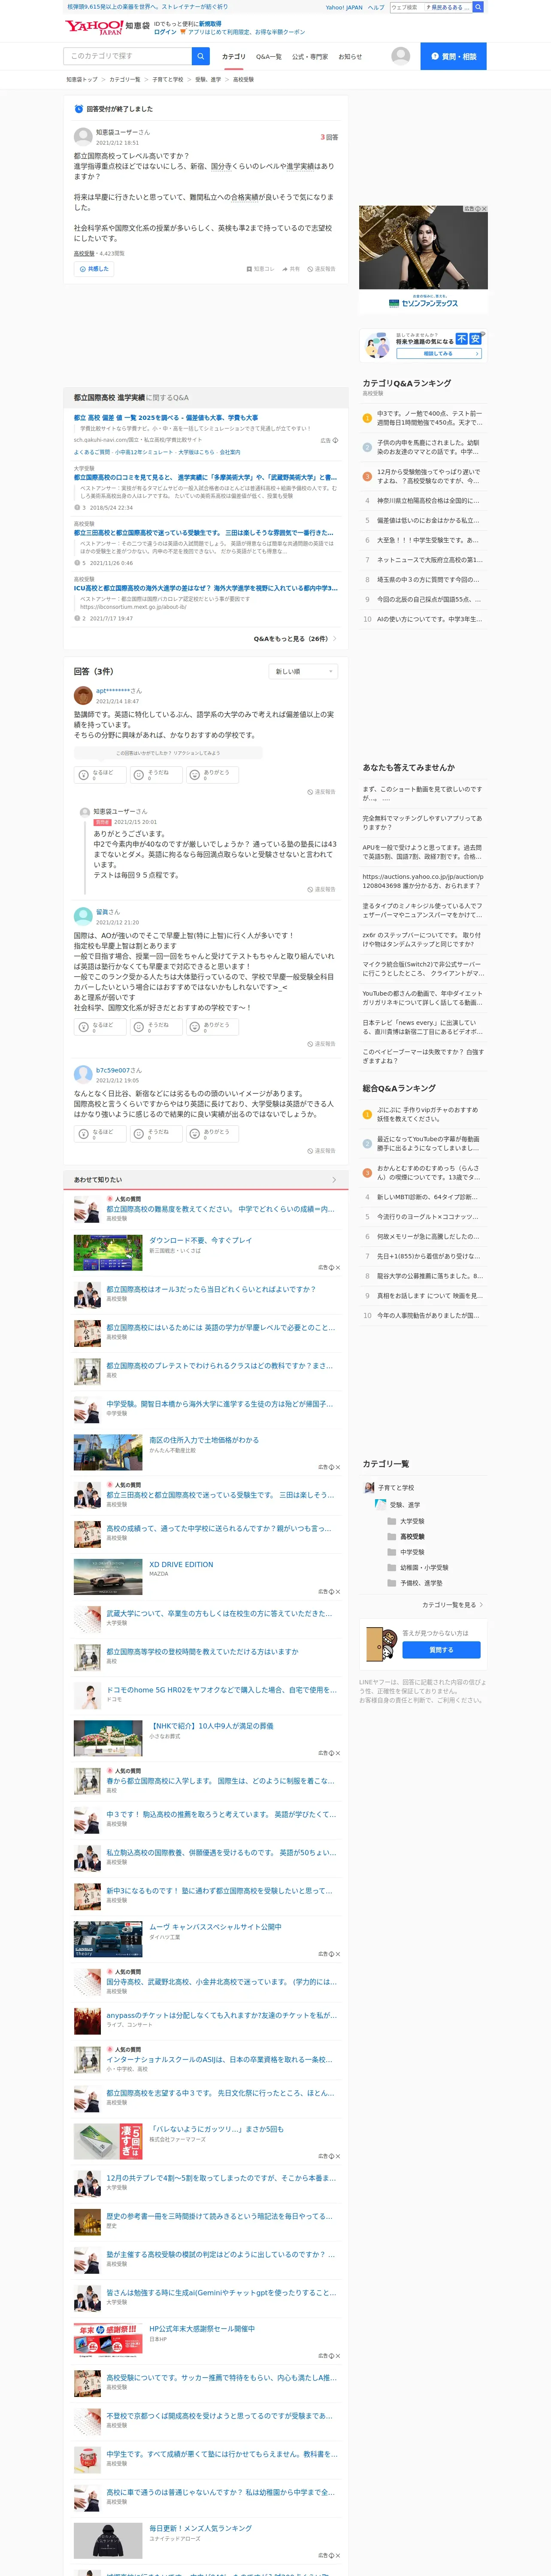Click ありがとう reaction on b7c59e007 answer
The height and width of the screenshot is (2576, 551).
212,1134
